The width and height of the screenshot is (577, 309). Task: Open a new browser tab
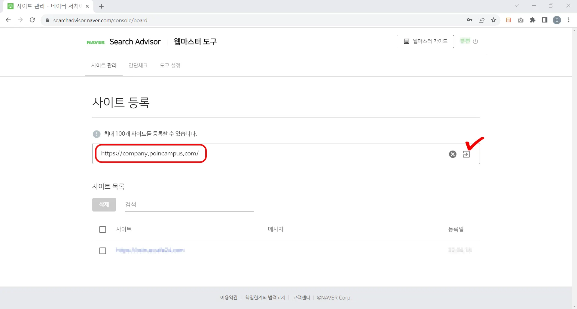[102, 6]
